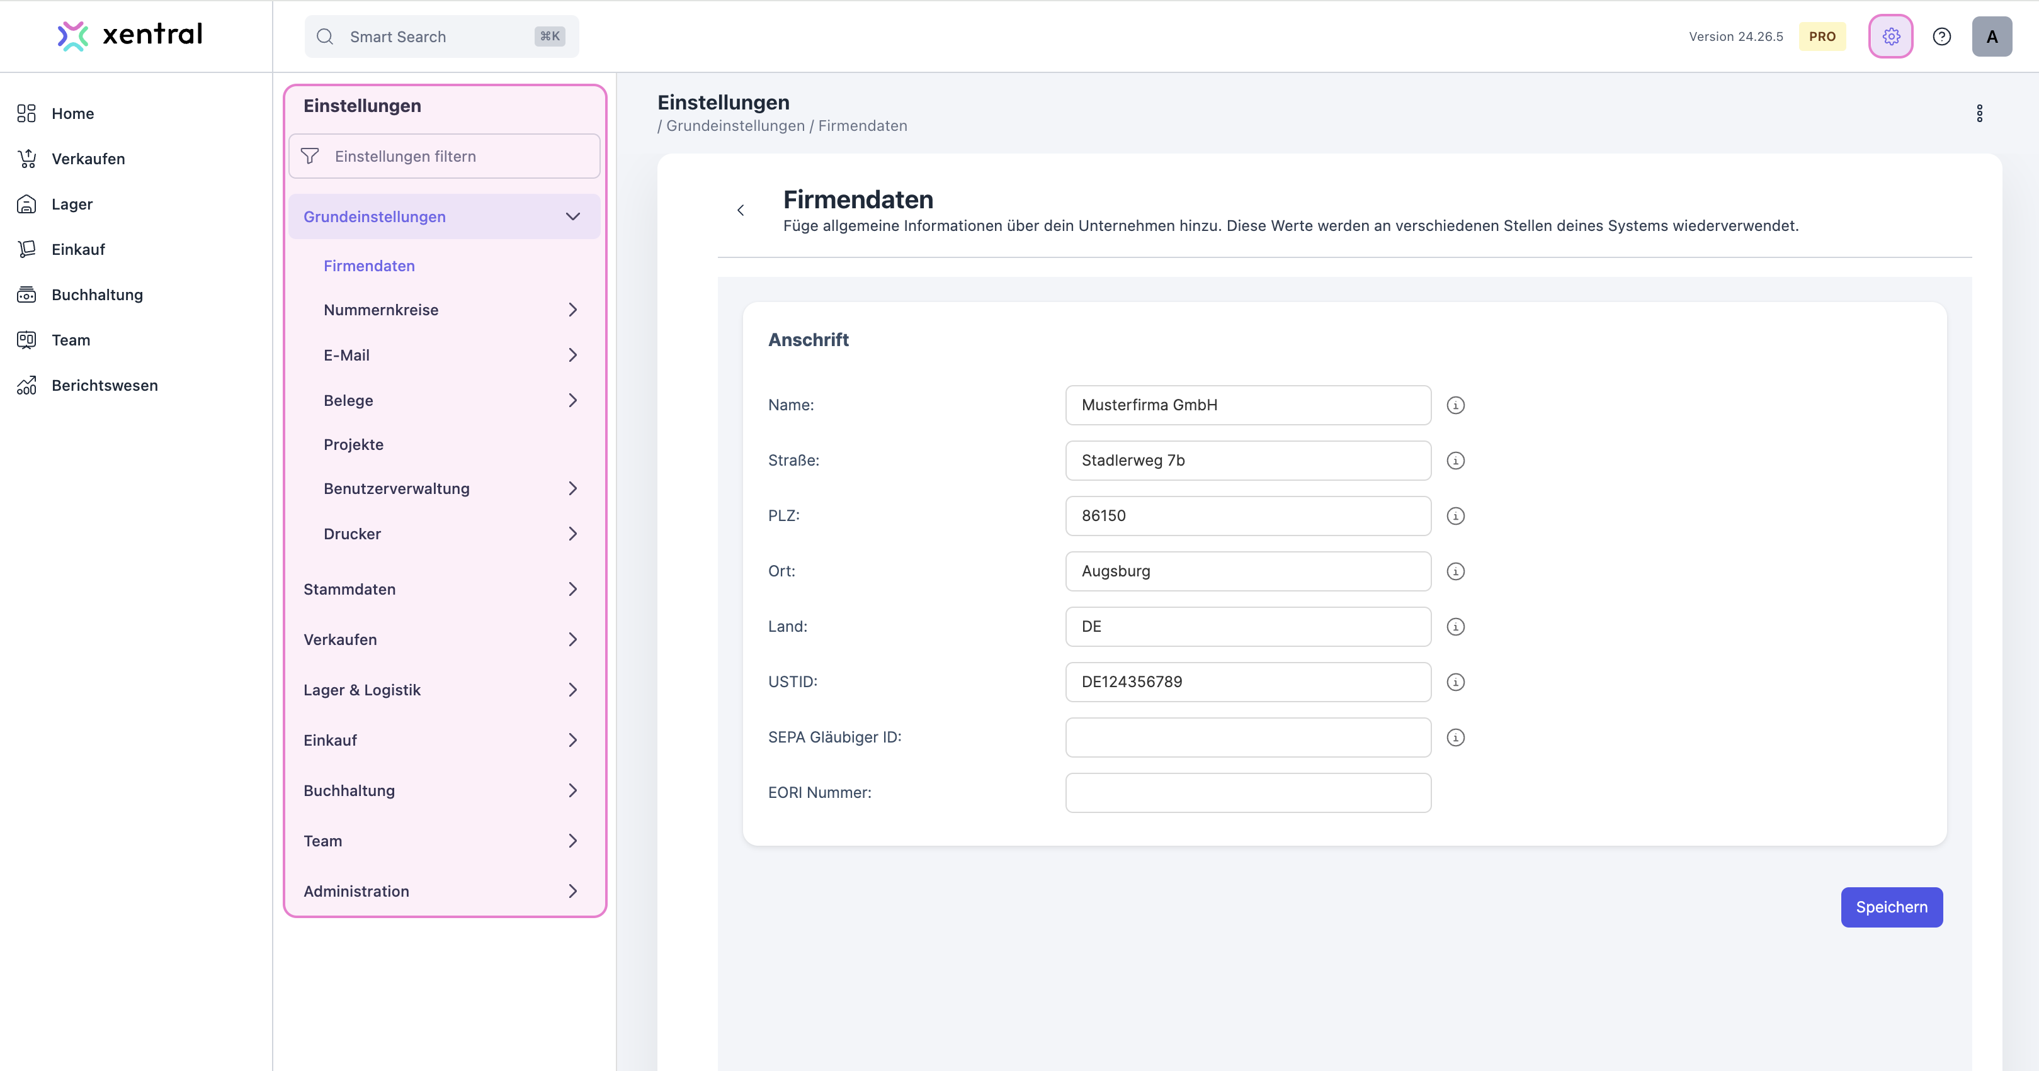Select the Einkauf shopping icon
Viewport: 2039px width, 1071px height.
tap(26, 249)
